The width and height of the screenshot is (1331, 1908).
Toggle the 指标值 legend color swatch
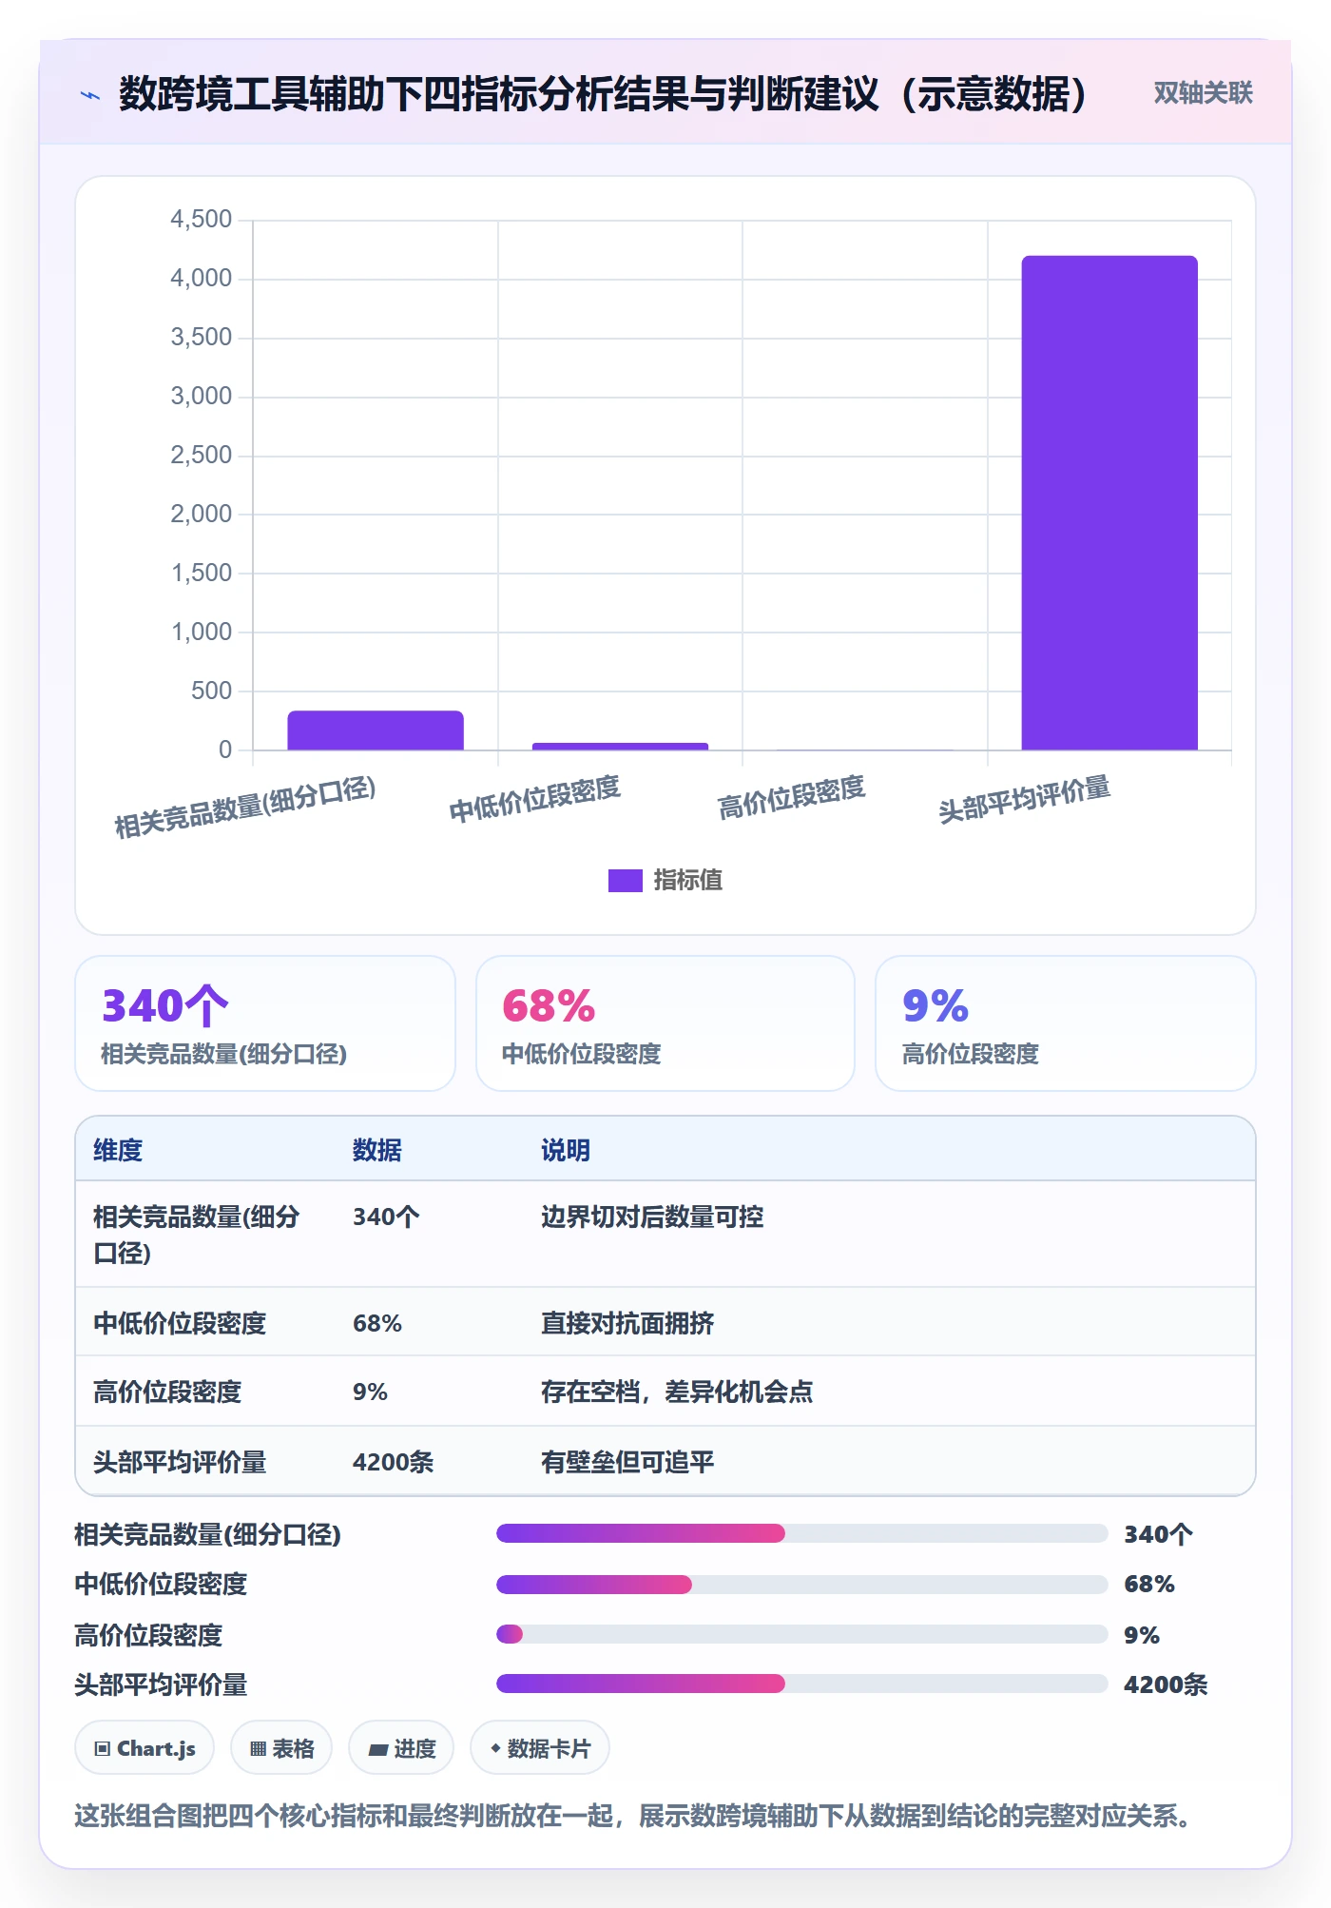point(625,880)
